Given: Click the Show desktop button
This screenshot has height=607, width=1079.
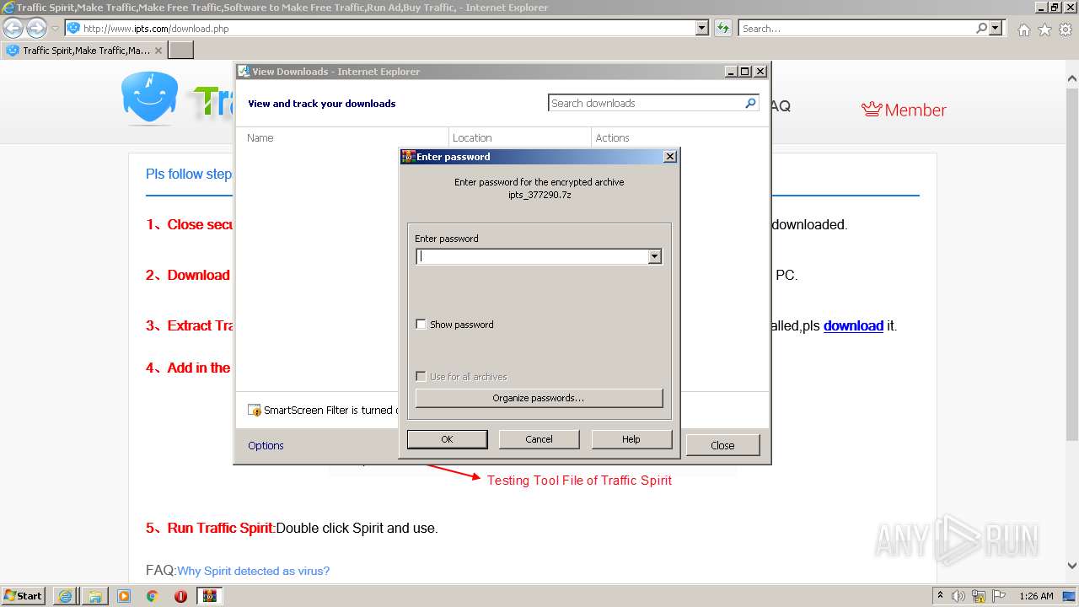Looking at the screenshot, I should (1069, 596).
